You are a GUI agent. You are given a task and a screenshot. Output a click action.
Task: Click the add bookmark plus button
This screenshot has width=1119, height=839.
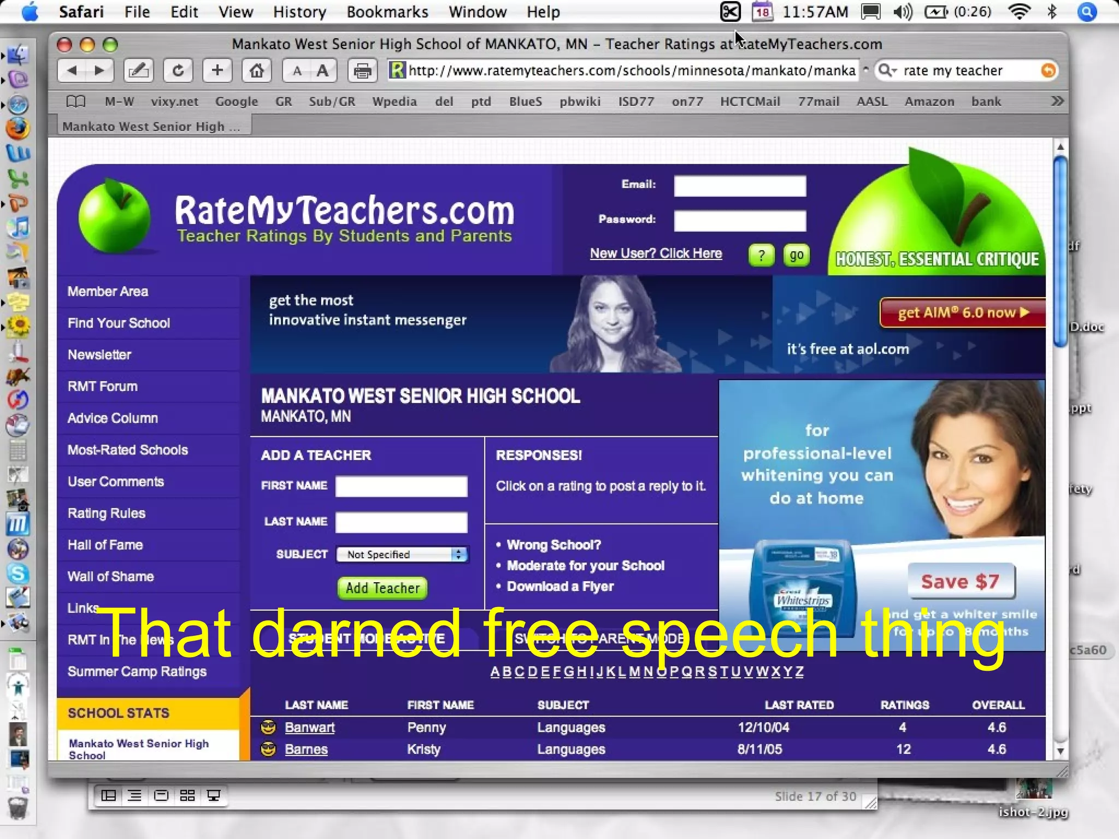(x=217, y=70)
